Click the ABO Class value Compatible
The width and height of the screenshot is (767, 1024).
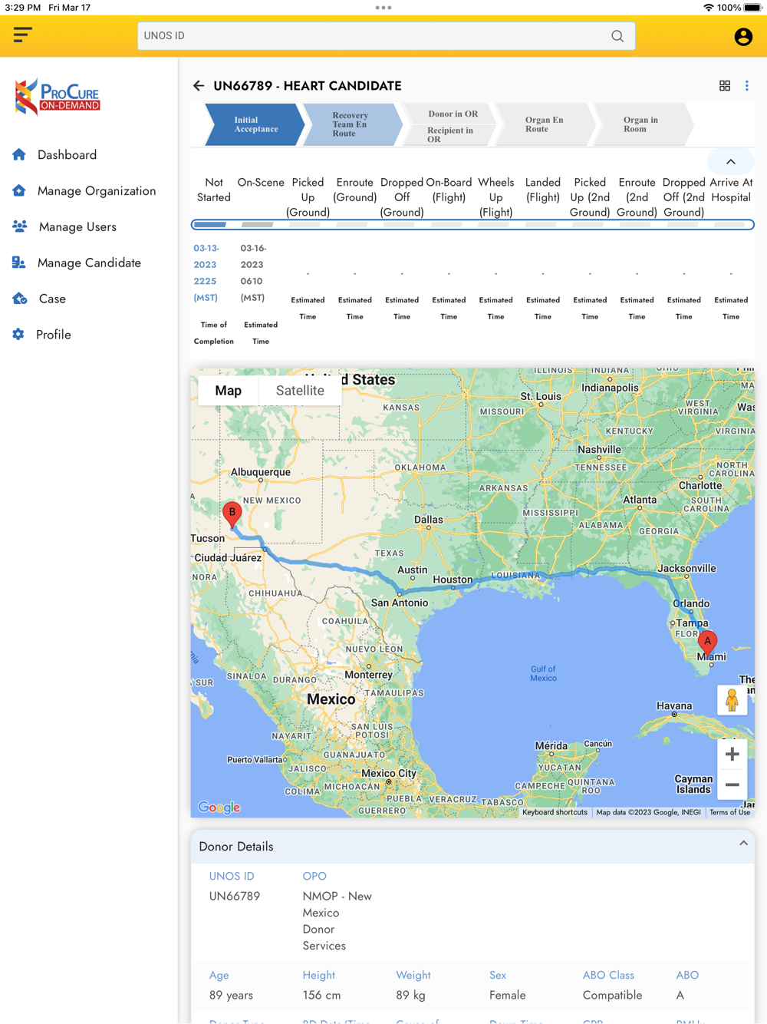(x=612, y=995)
